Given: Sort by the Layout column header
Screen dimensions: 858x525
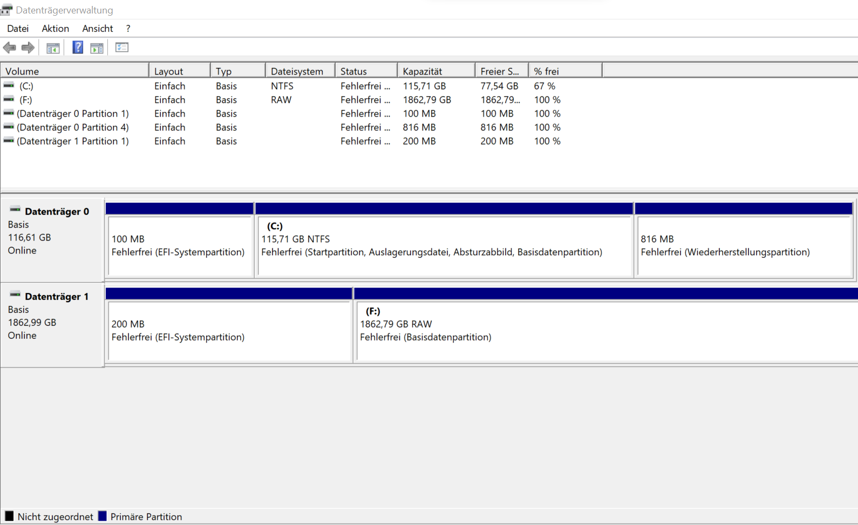Looking at the screenshot, I should (180, 71).
